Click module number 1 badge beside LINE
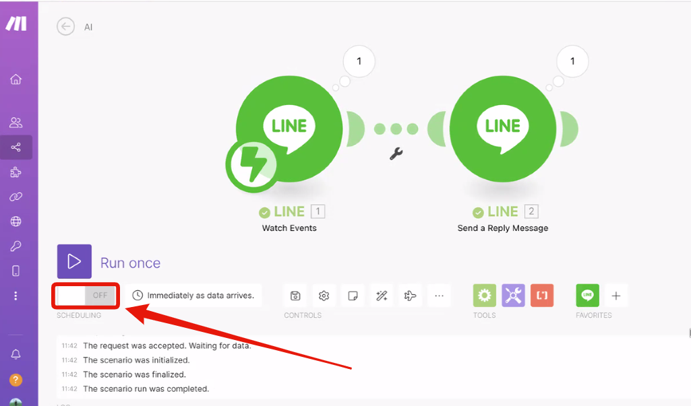The width and height of the screenshot is (691, 406). point(318,211)
